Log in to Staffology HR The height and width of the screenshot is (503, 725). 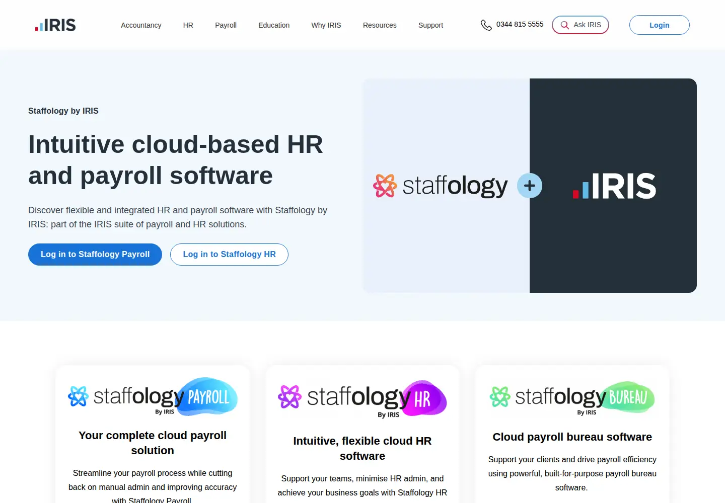tap(229, 255)
